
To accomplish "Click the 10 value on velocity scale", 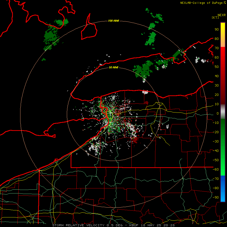I will [217, 104].
